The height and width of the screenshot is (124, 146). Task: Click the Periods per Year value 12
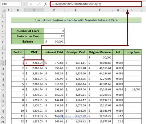54,36
